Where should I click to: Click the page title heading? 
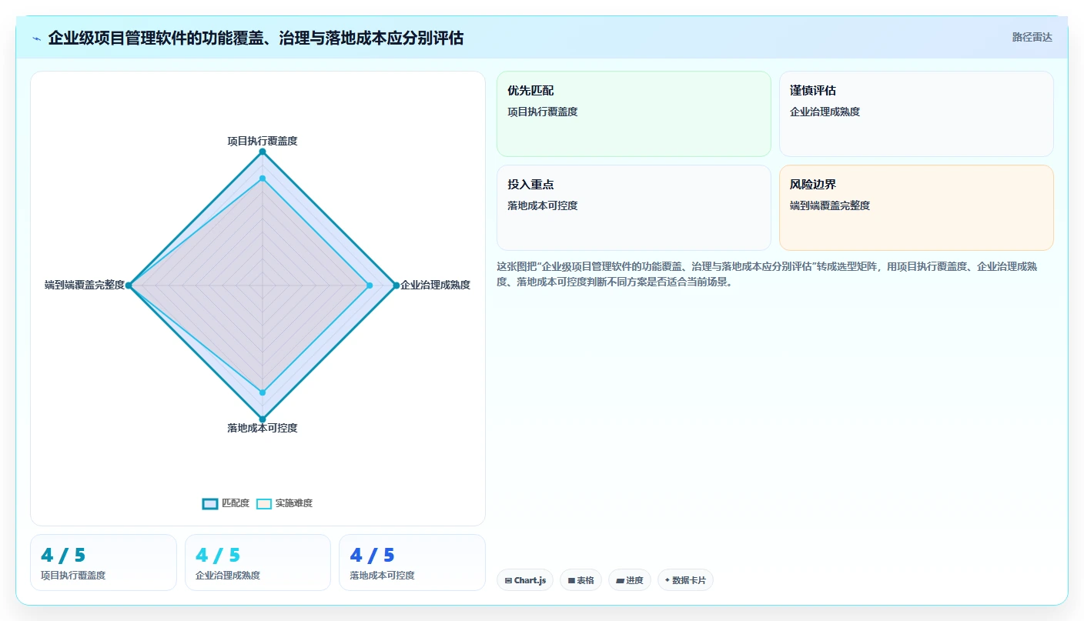256,38
